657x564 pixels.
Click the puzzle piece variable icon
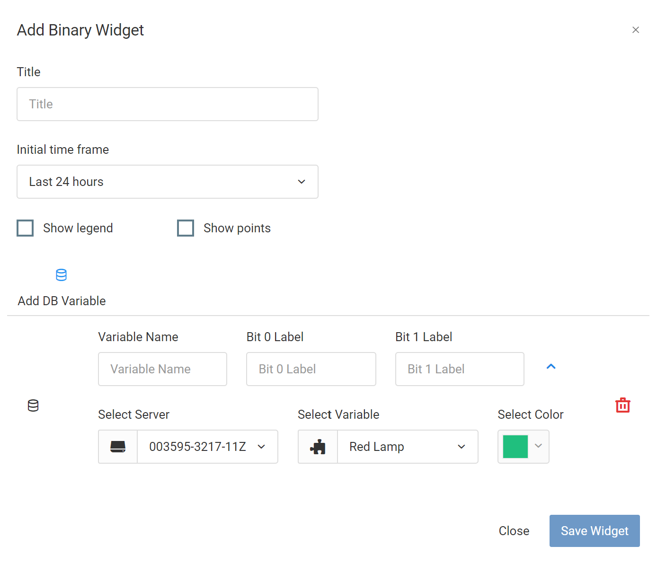point(318,447)
